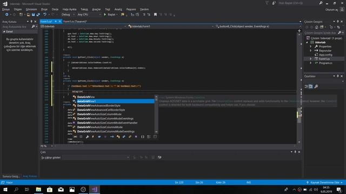Select Başvurular in Çözüm Gezgini
The height and width of the screenshot is (194, 346).
tap(325, 51)
